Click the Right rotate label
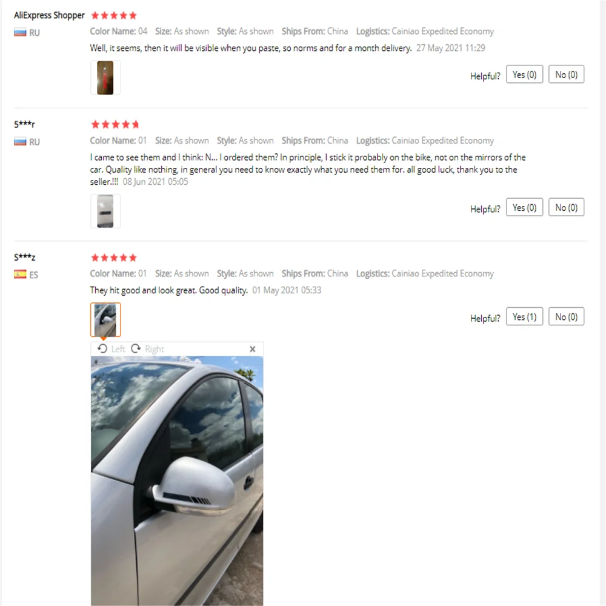Image resolution: width=606 pixels, height=606 pixels. [154, 349]
